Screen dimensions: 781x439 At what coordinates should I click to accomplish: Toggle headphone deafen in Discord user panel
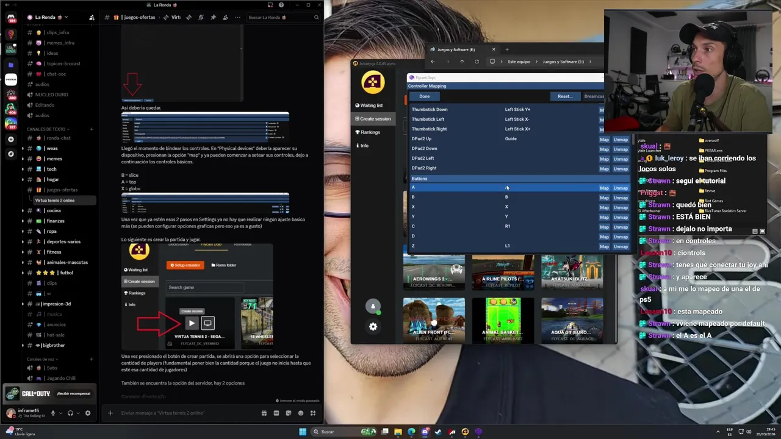(70, 413)
